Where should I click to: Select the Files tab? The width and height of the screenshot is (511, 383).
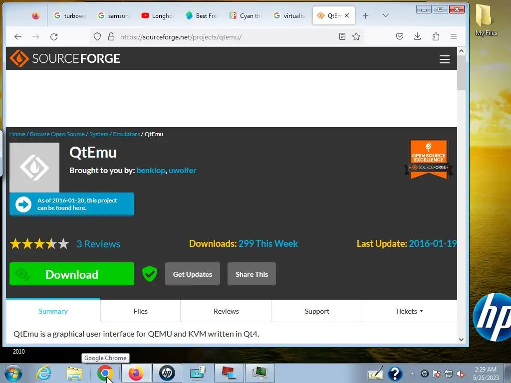140,311
